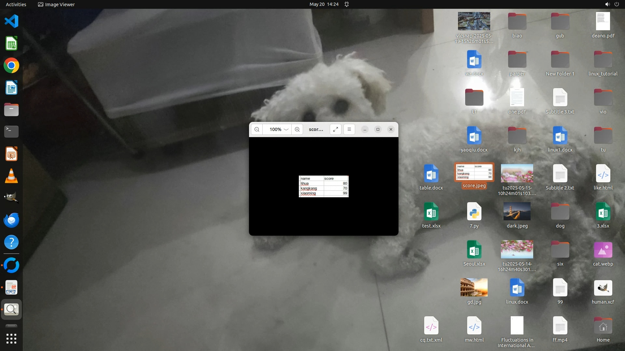Open the Image Viewer hamburger menu

pyautogui.click(x=349, y=129)
